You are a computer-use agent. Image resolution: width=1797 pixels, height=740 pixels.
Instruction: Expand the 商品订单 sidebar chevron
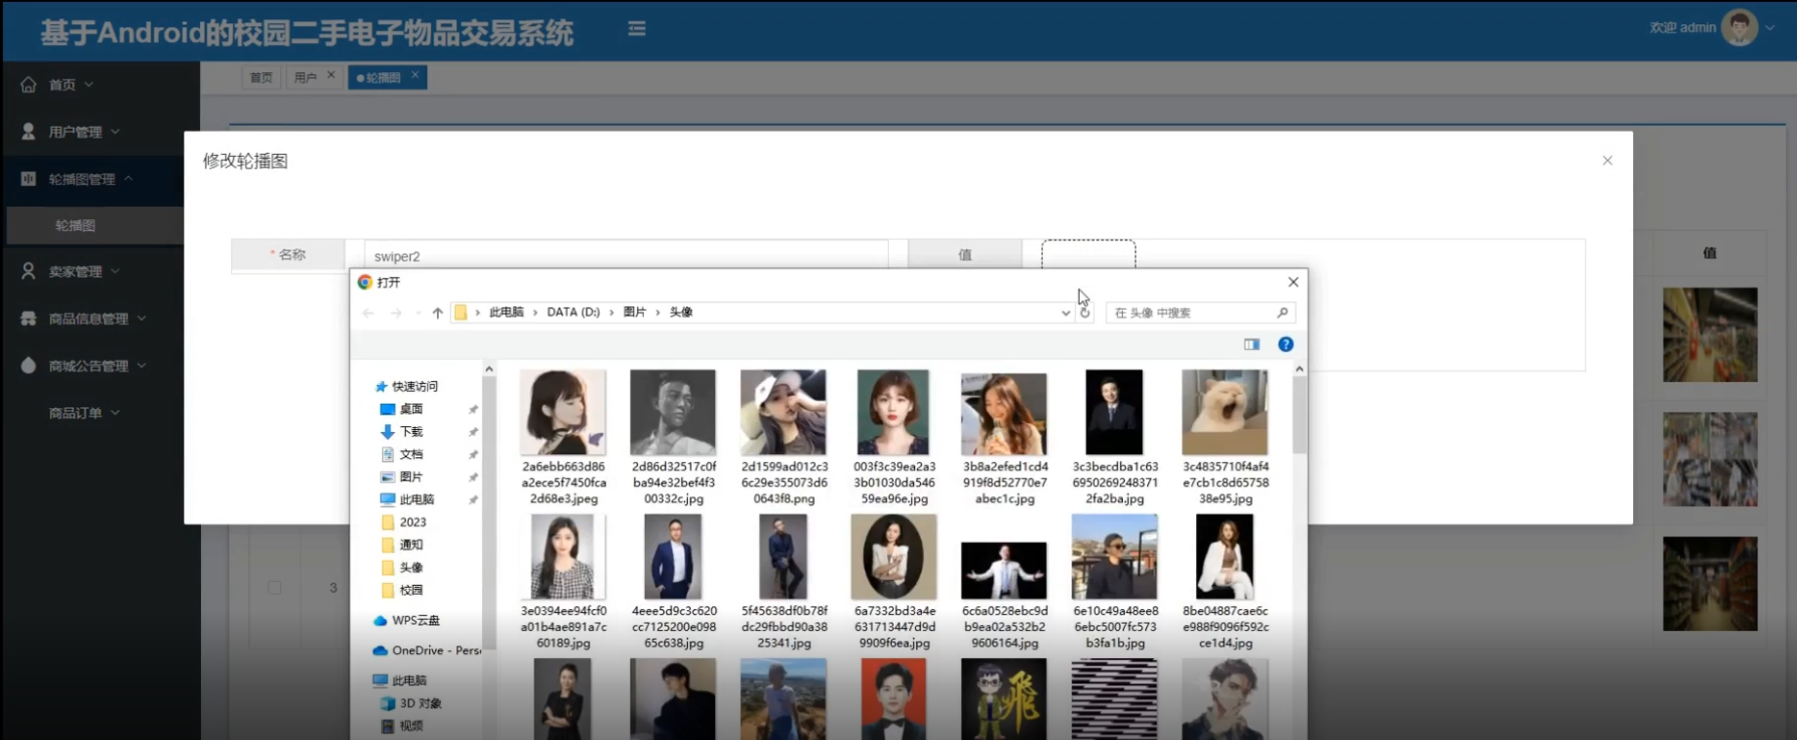(x=115, y=412)
